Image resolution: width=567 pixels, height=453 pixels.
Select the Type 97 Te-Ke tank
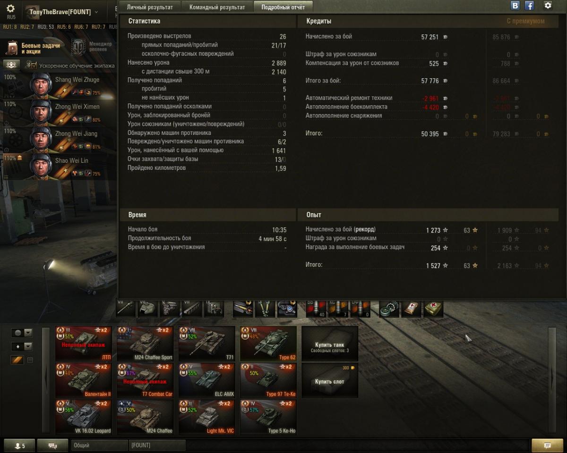268,380
